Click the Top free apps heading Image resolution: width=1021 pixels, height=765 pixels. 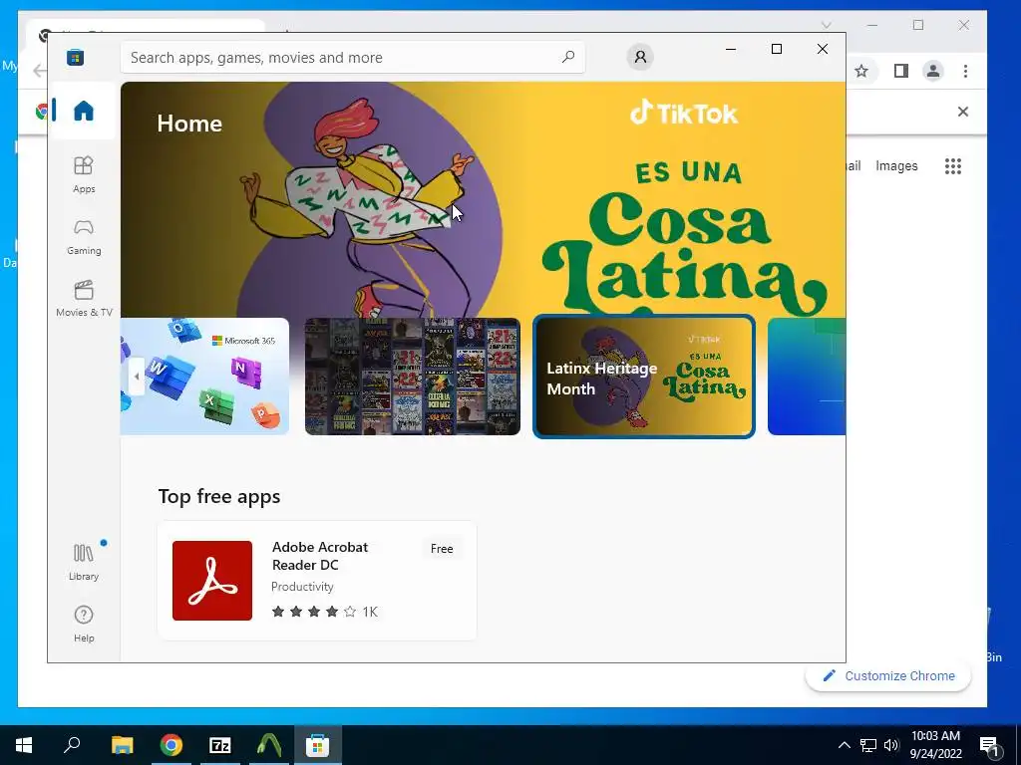(x=218, y=496)
